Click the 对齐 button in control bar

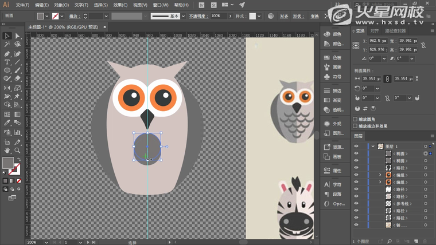284,16
